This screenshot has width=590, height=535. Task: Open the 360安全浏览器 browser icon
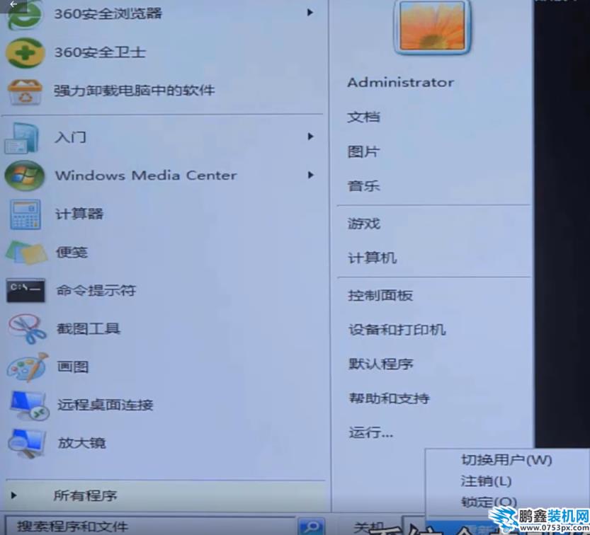pos(25,15)
